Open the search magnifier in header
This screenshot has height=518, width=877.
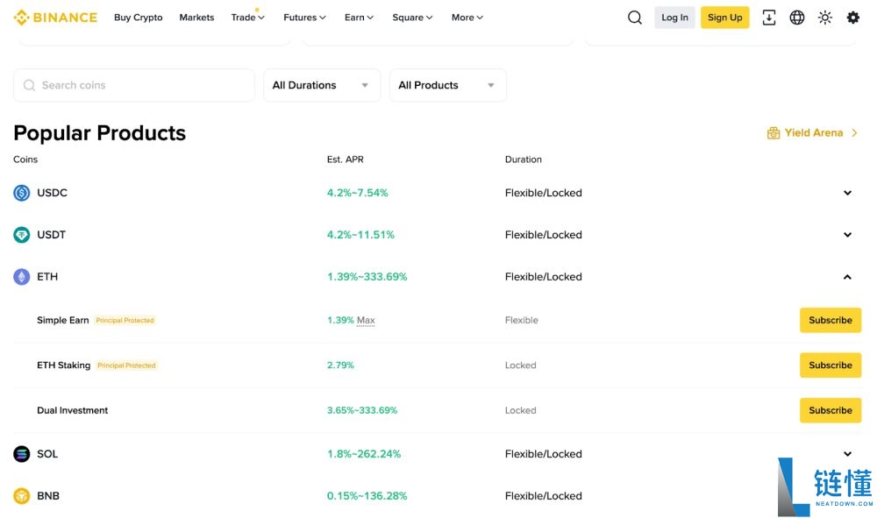pyautogui.click(x=635, y=18)
